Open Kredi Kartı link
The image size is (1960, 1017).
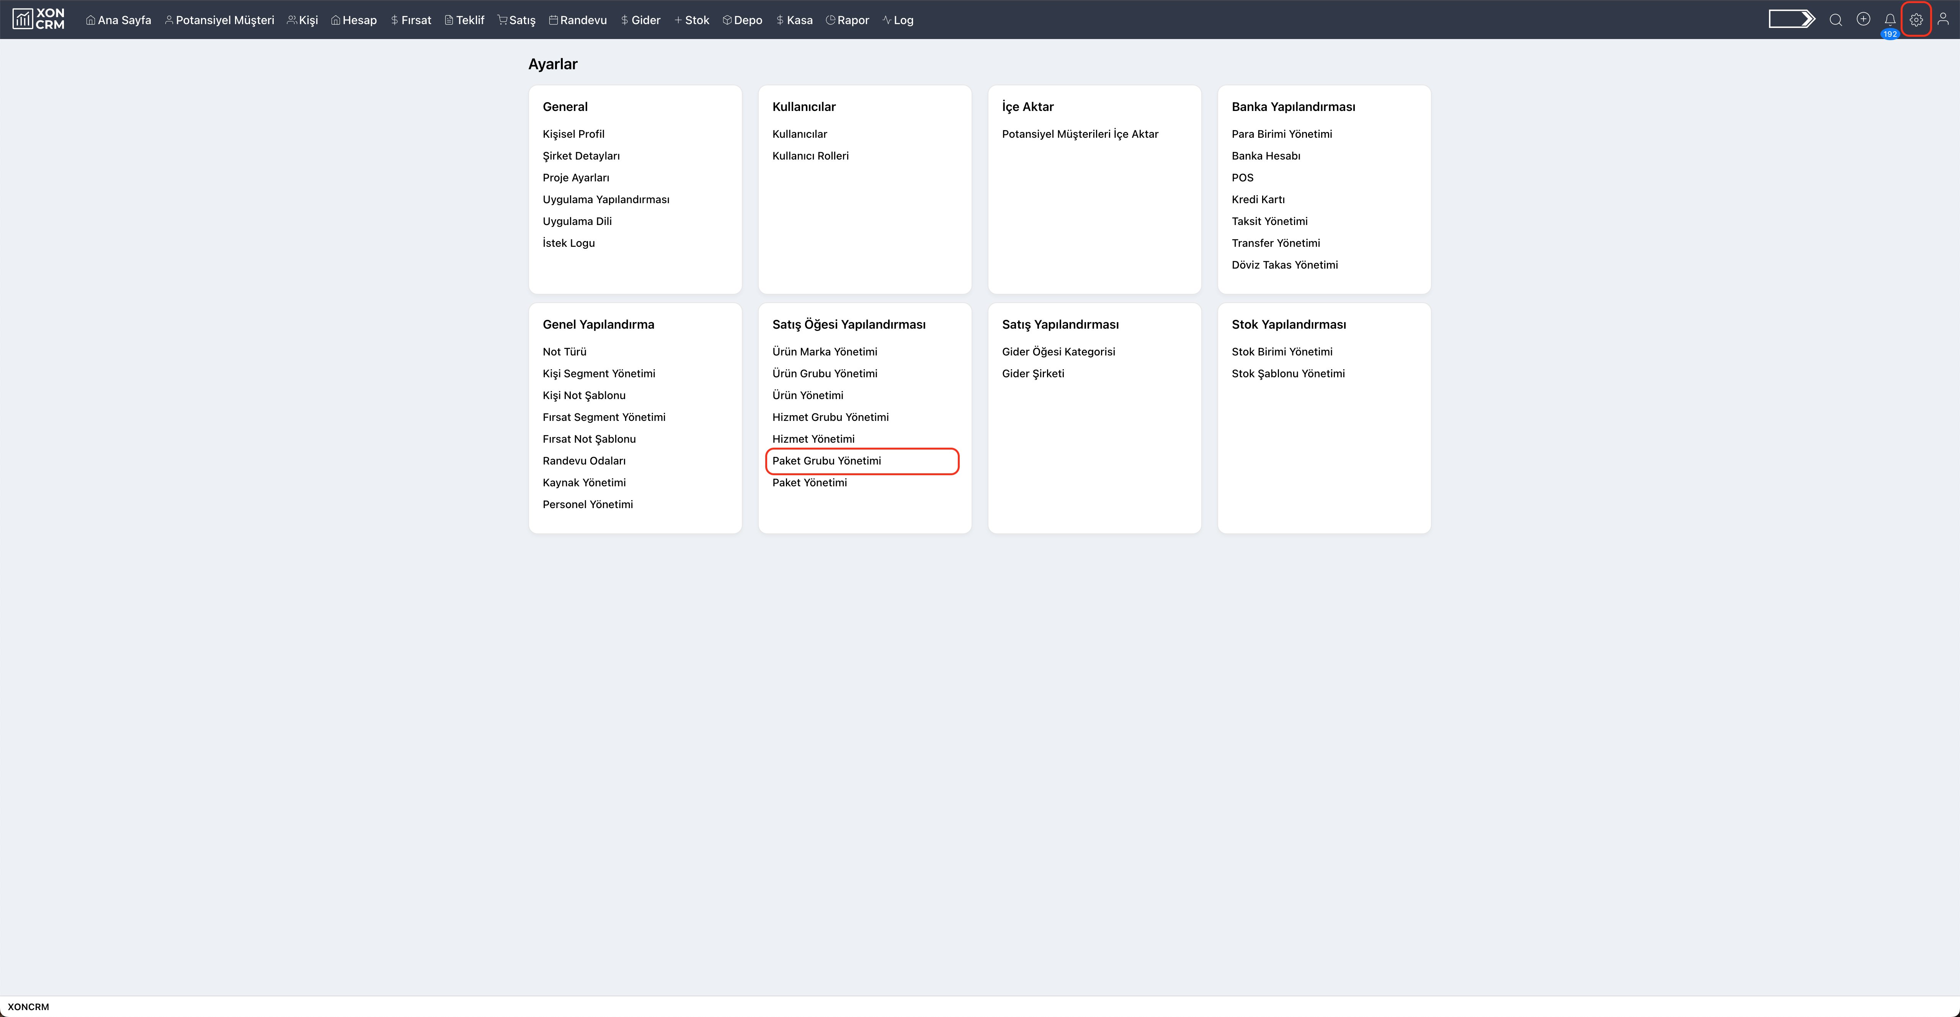[x=1258, y=199]
